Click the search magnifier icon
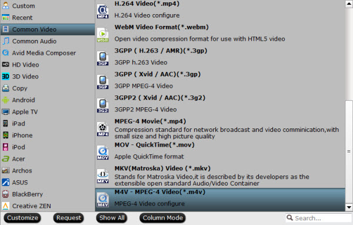353x225 pixels. (289, 218)
